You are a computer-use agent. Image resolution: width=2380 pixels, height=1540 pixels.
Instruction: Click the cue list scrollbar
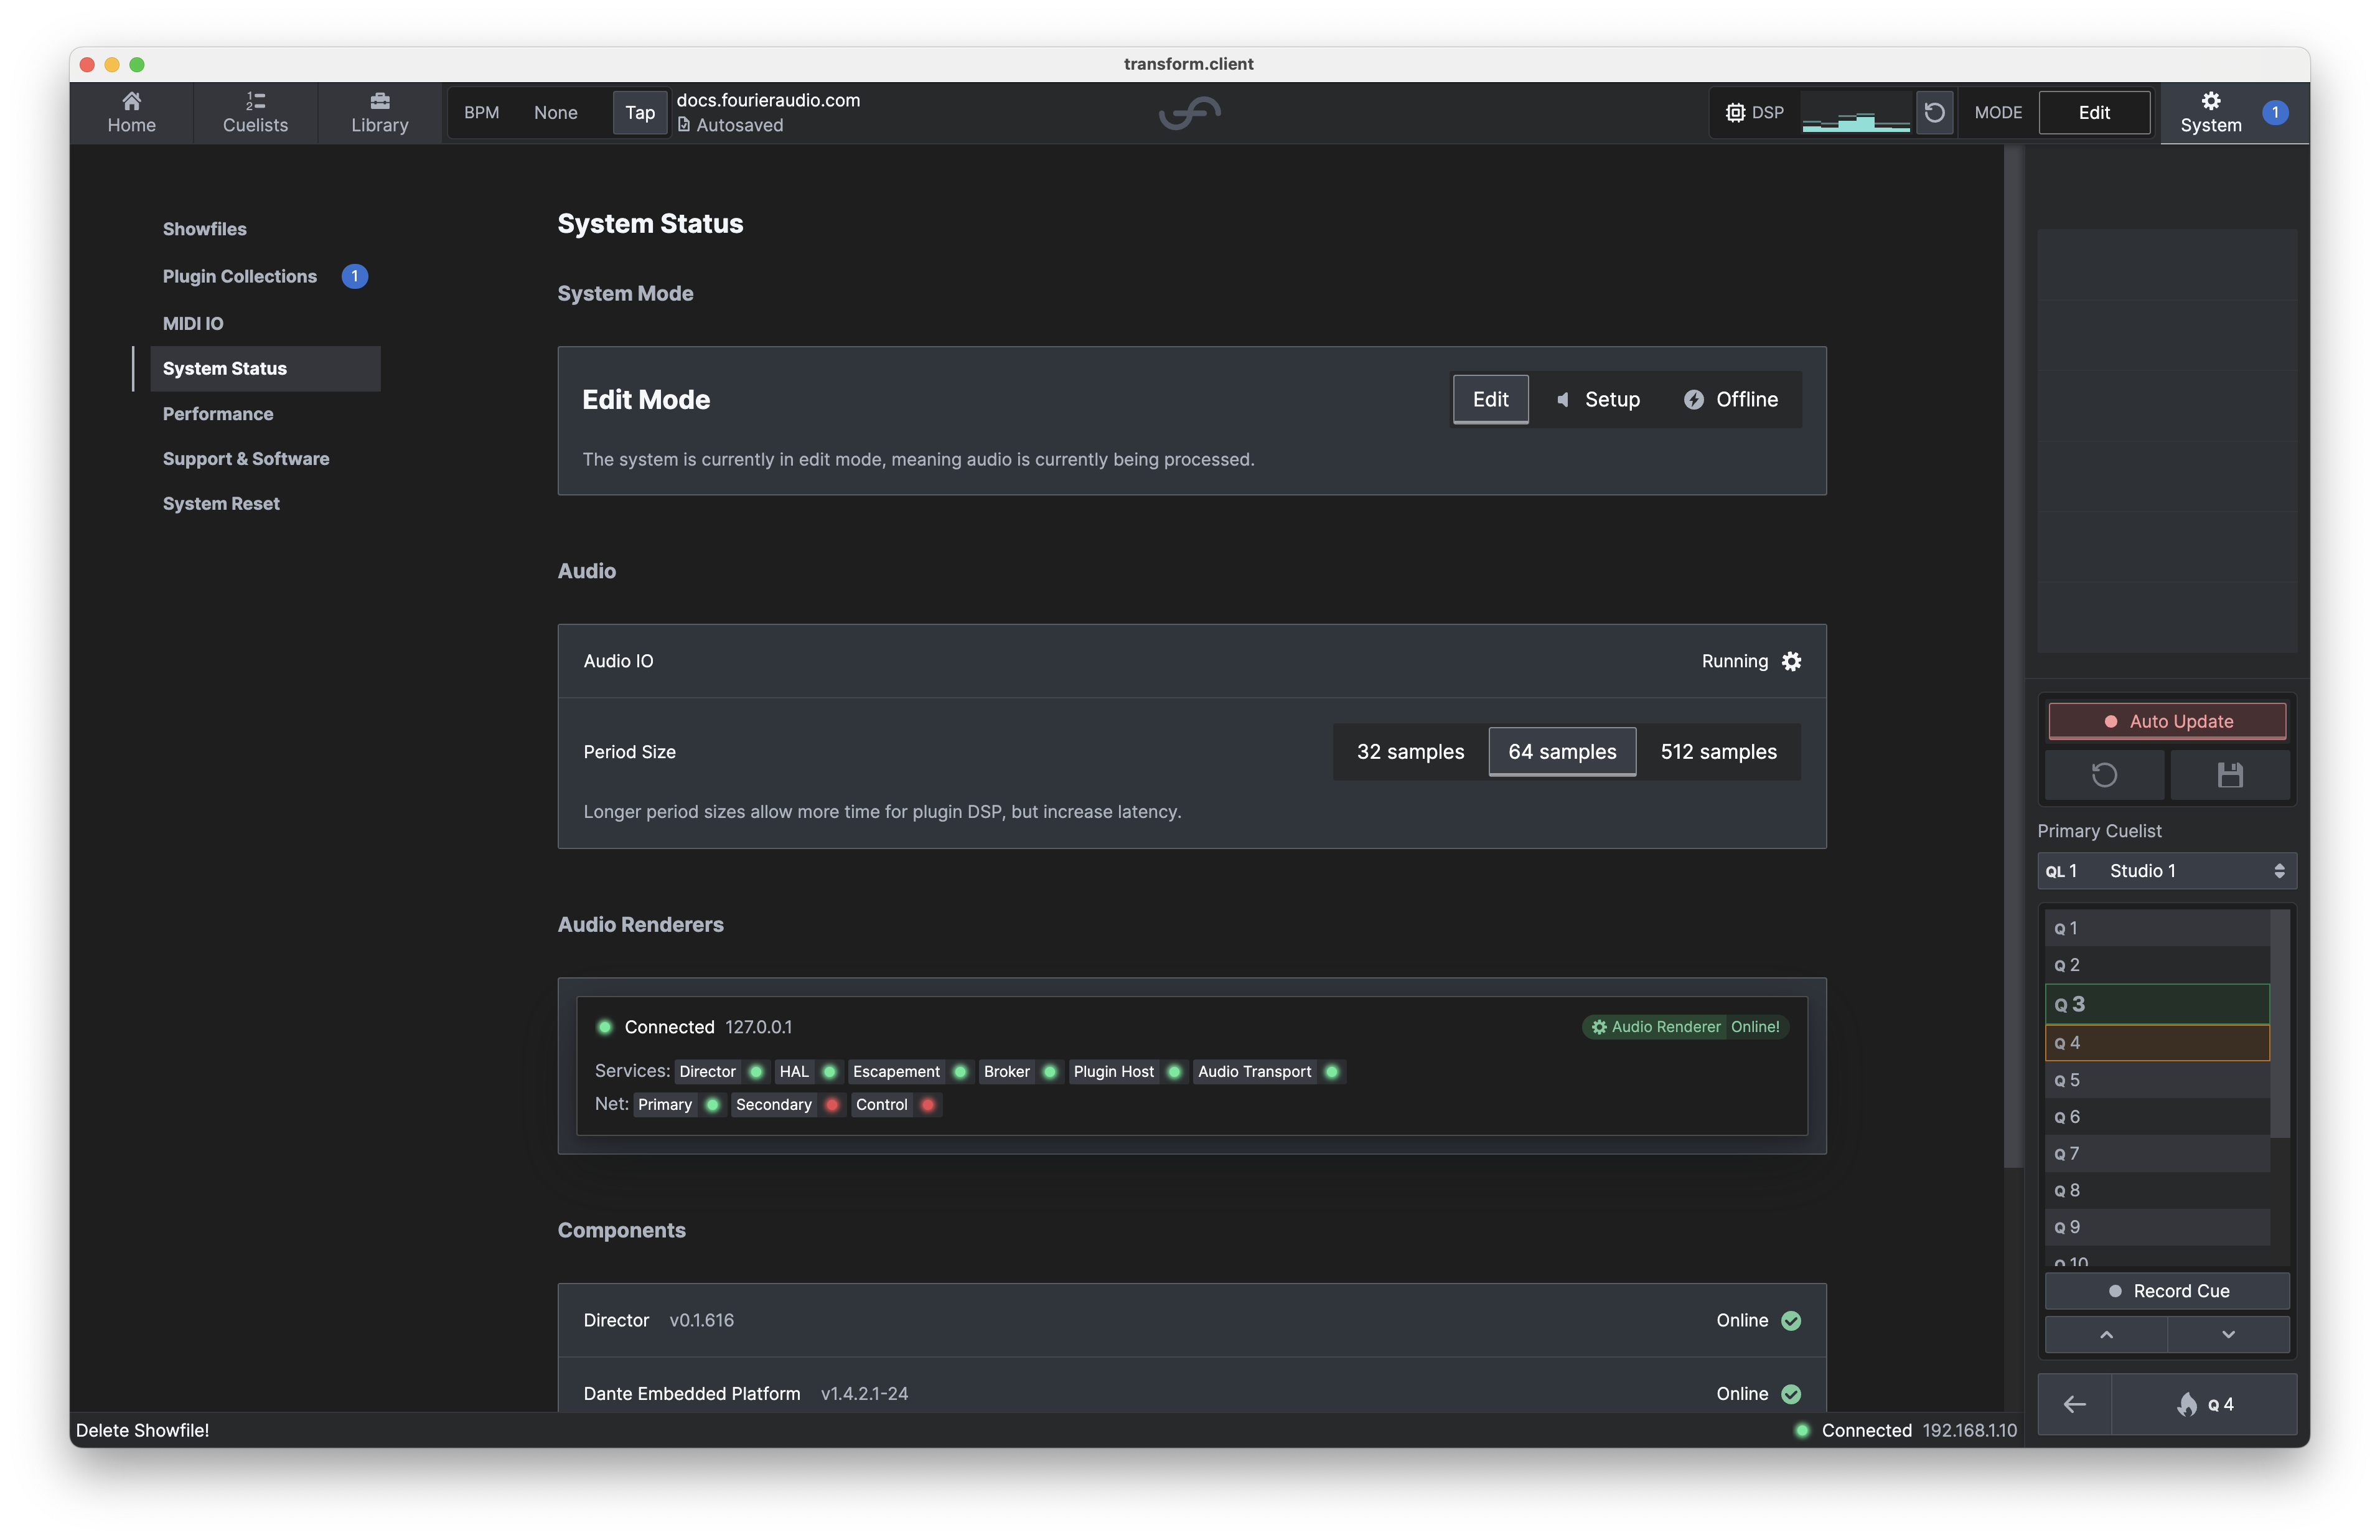click(2279, 1023)
